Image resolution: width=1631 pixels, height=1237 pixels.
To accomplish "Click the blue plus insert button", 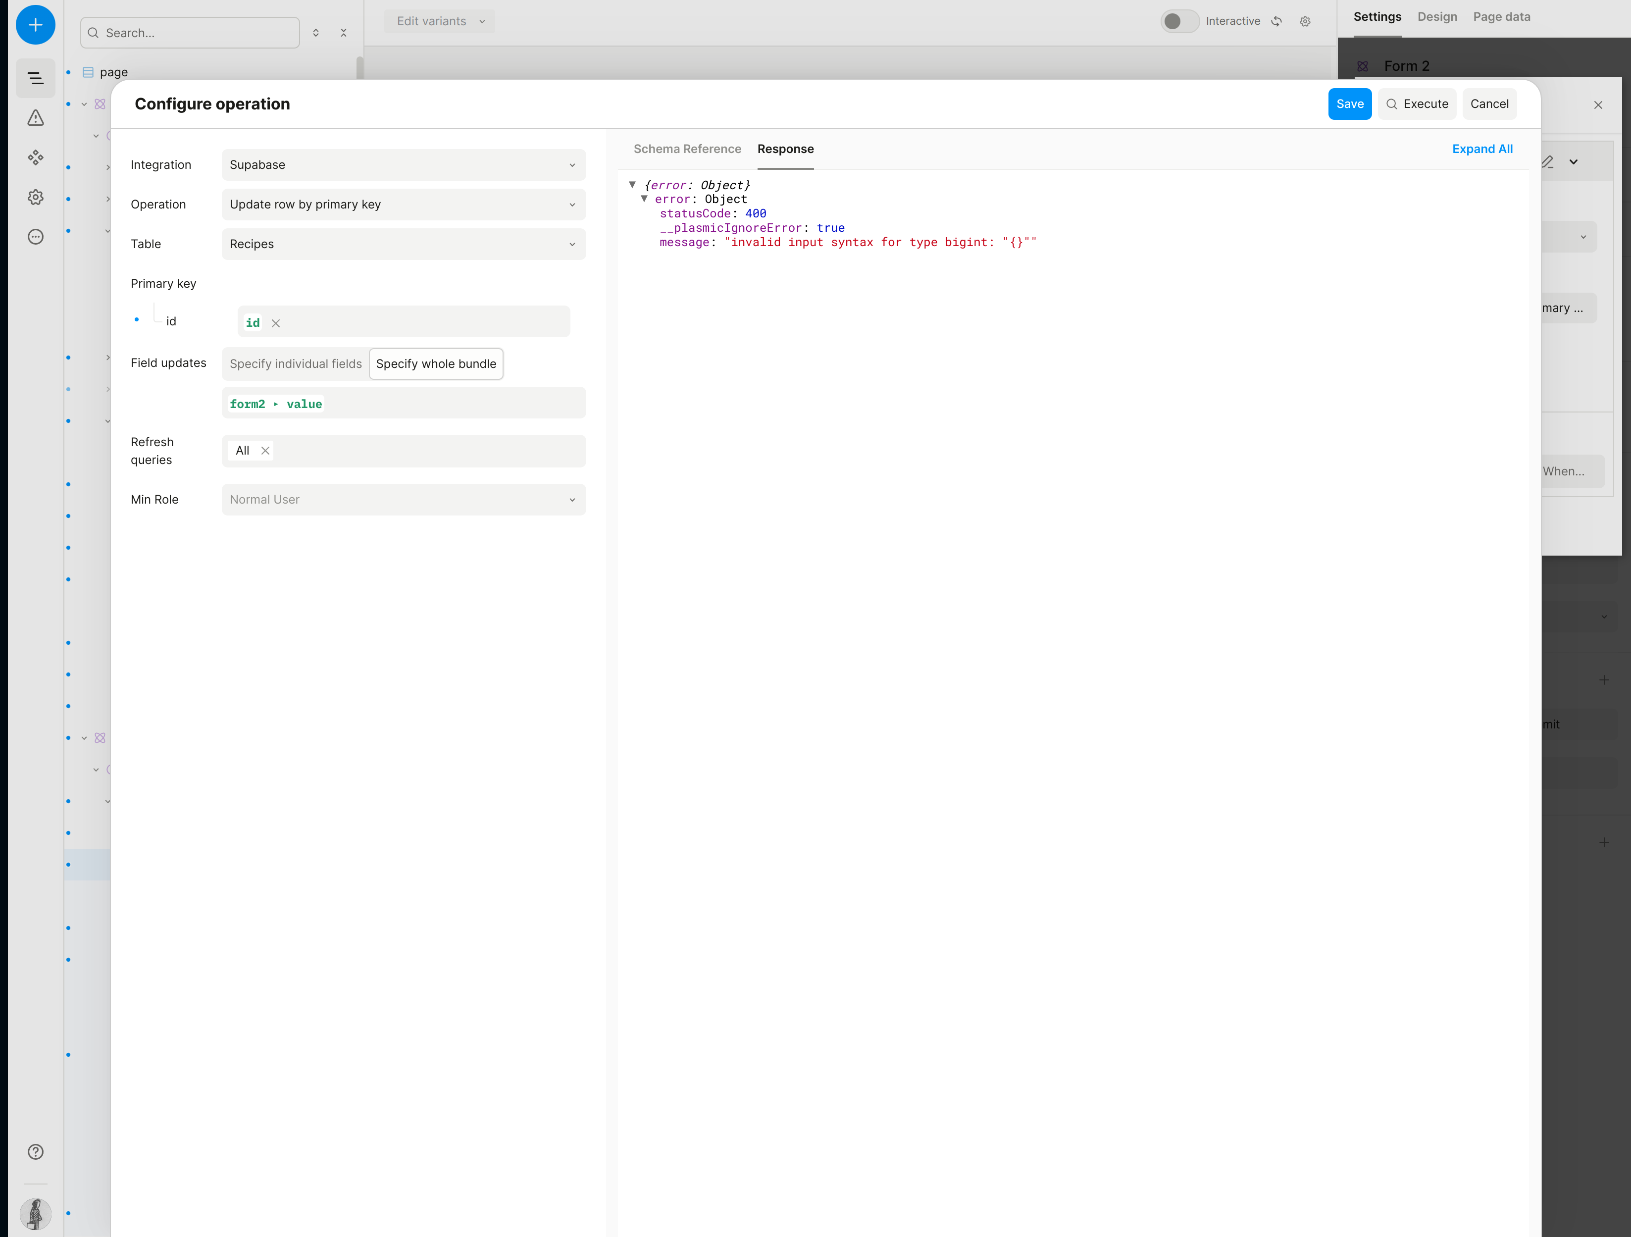I will tap(35, 25).
